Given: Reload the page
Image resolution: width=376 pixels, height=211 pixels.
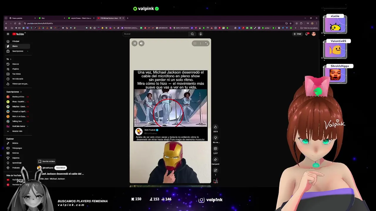Looking at the screenshot, I should pyautogui.click(x=15, y=23).
